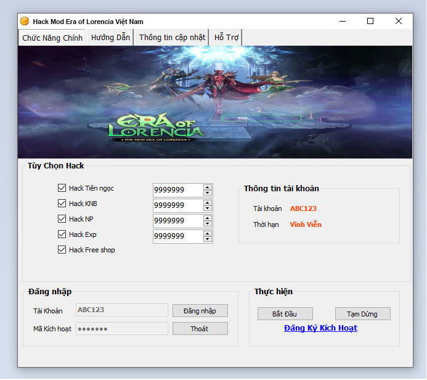
Task: Open the Hướng Dẫn tab
Action: point(110,38)
